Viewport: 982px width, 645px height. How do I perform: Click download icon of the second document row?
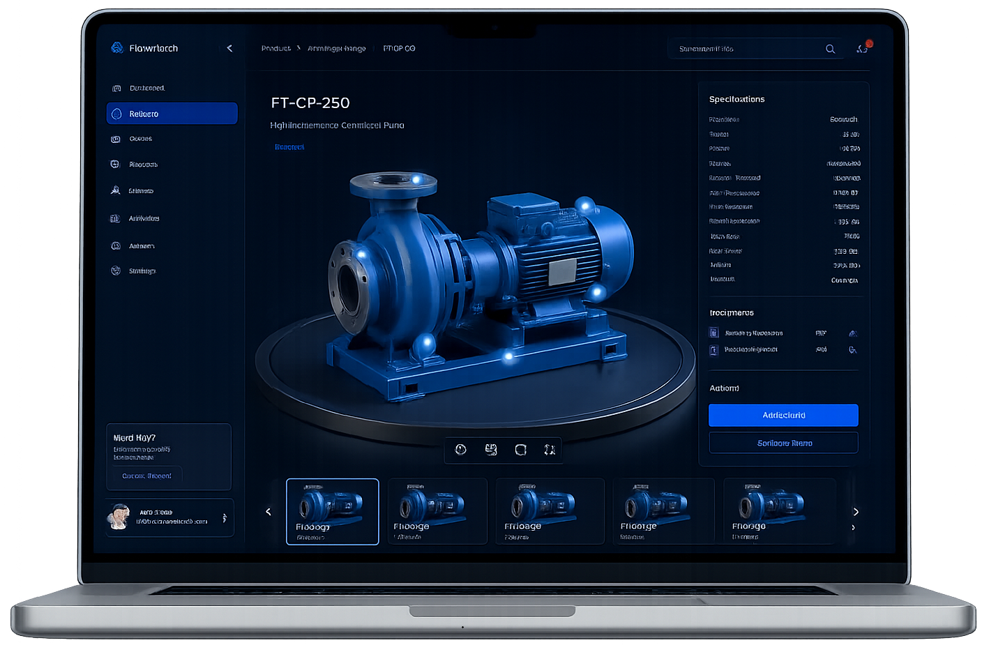coord(853,350)
